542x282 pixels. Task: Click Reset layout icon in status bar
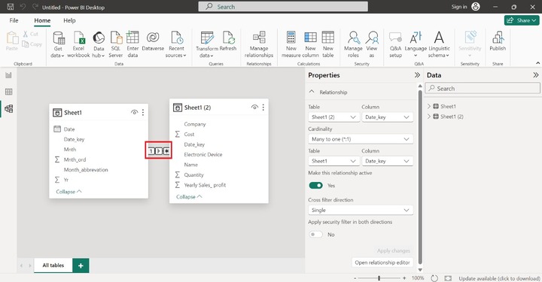point(434,278)
